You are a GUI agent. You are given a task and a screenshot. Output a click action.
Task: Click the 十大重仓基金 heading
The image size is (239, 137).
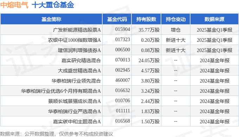tap(53, 5)
